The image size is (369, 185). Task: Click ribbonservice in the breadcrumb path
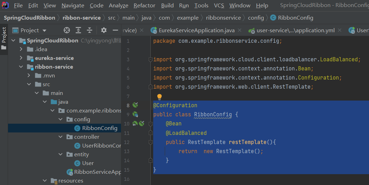point(223,18)
